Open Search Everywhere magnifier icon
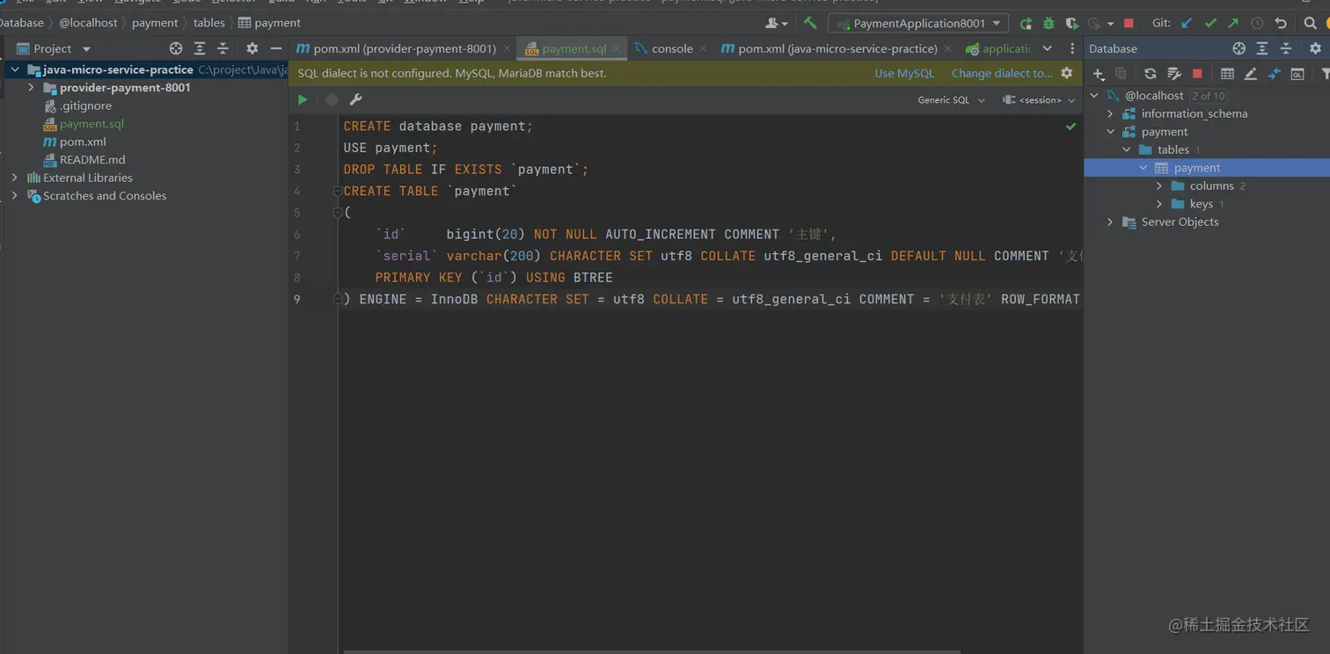1330x654 pixels. pyautogui.click(x=1311, y=24)
